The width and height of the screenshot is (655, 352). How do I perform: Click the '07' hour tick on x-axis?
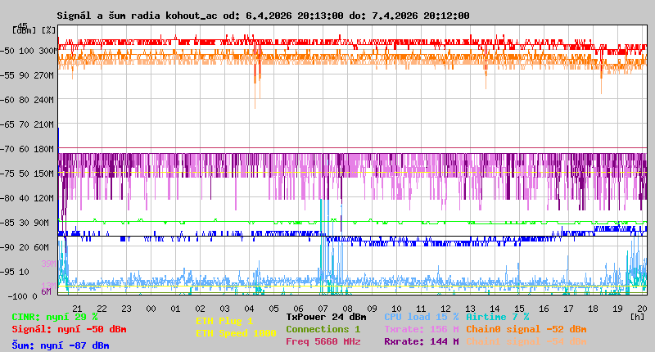tap(323, 309)
